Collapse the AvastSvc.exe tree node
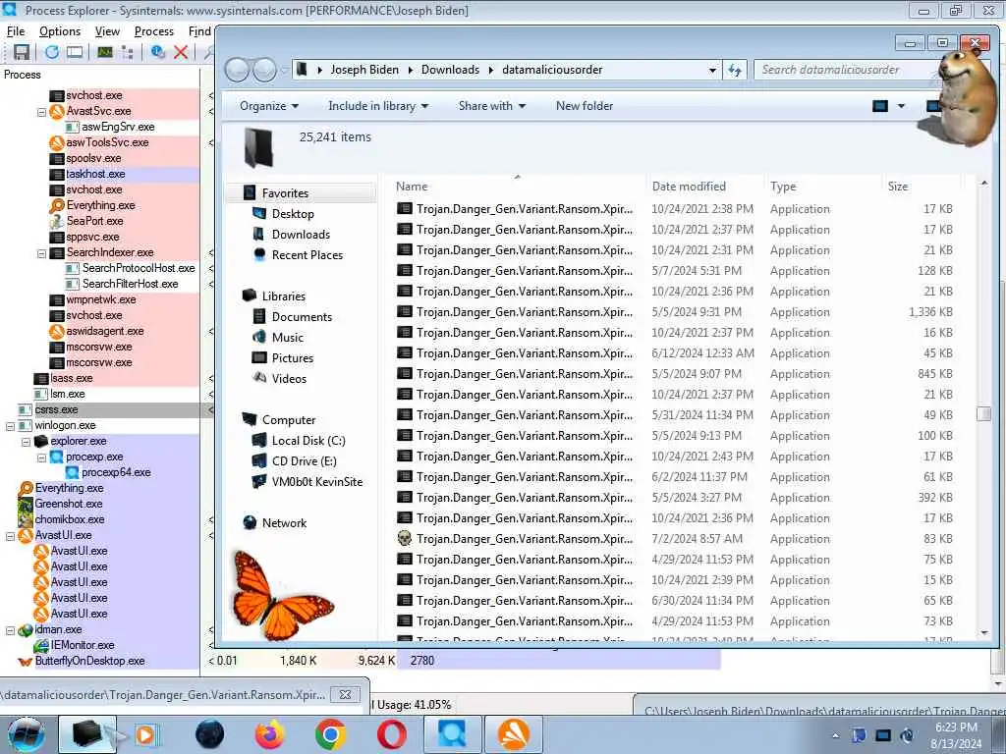 41,112
